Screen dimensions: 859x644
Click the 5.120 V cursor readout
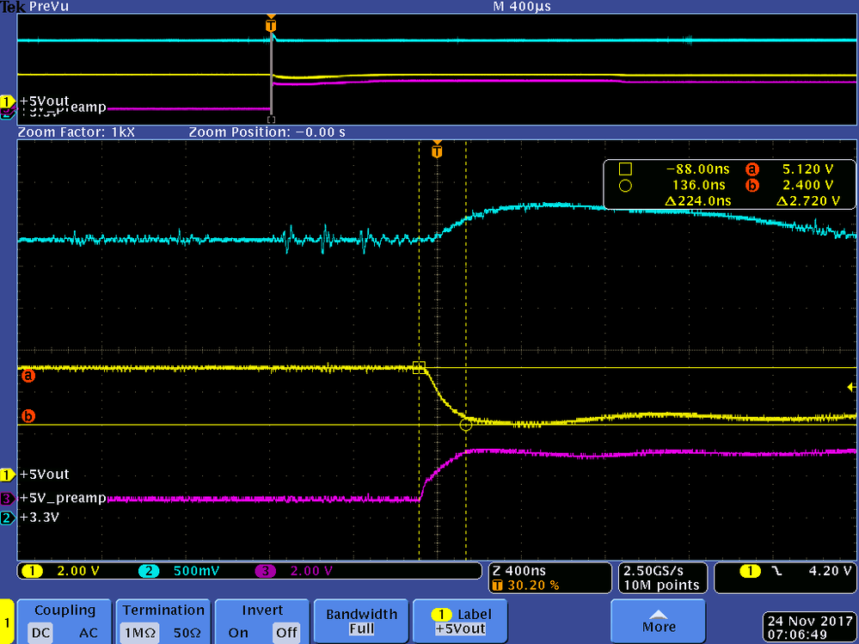(808, 169)
